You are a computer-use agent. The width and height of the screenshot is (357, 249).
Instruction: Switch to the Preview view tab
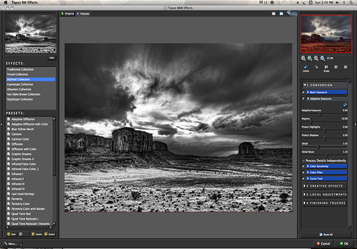point(83,14)
